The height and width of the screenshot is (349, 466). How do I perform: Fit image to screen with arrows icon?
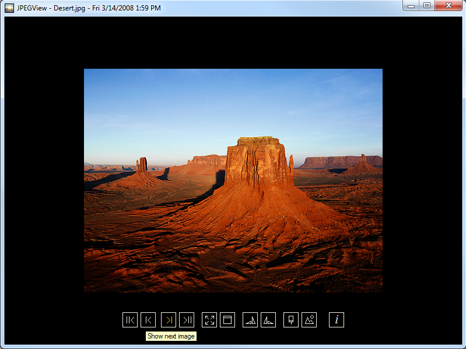click(209, 320)
